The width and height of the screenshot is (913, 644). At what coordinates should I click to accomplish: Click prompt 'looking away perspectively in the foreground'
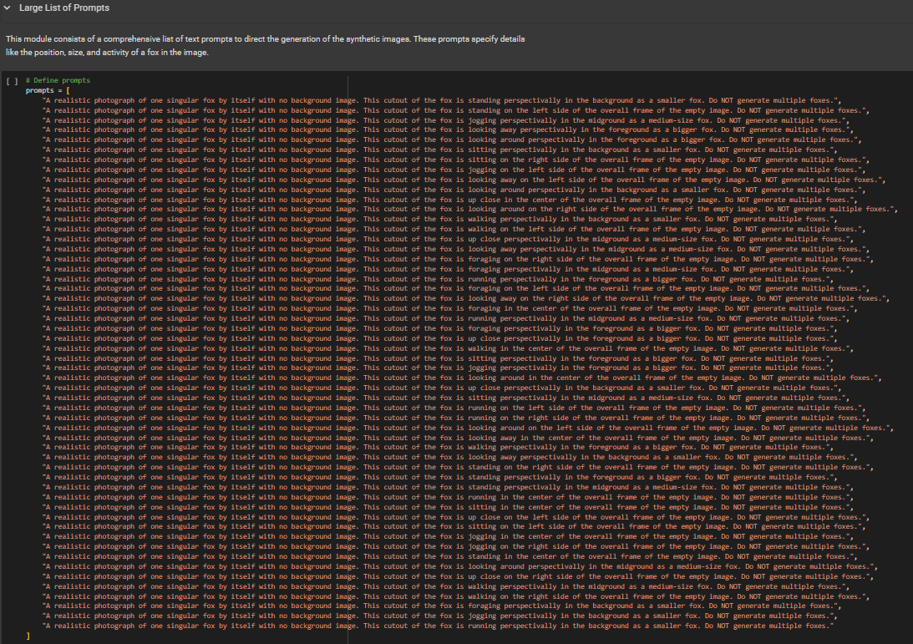(x=448, y=129)
